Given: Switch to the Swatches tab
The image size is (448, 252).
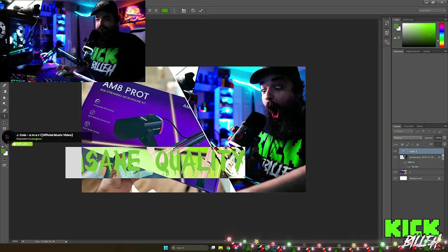Looking at the screenshot, I should click(x=408, y=20).
